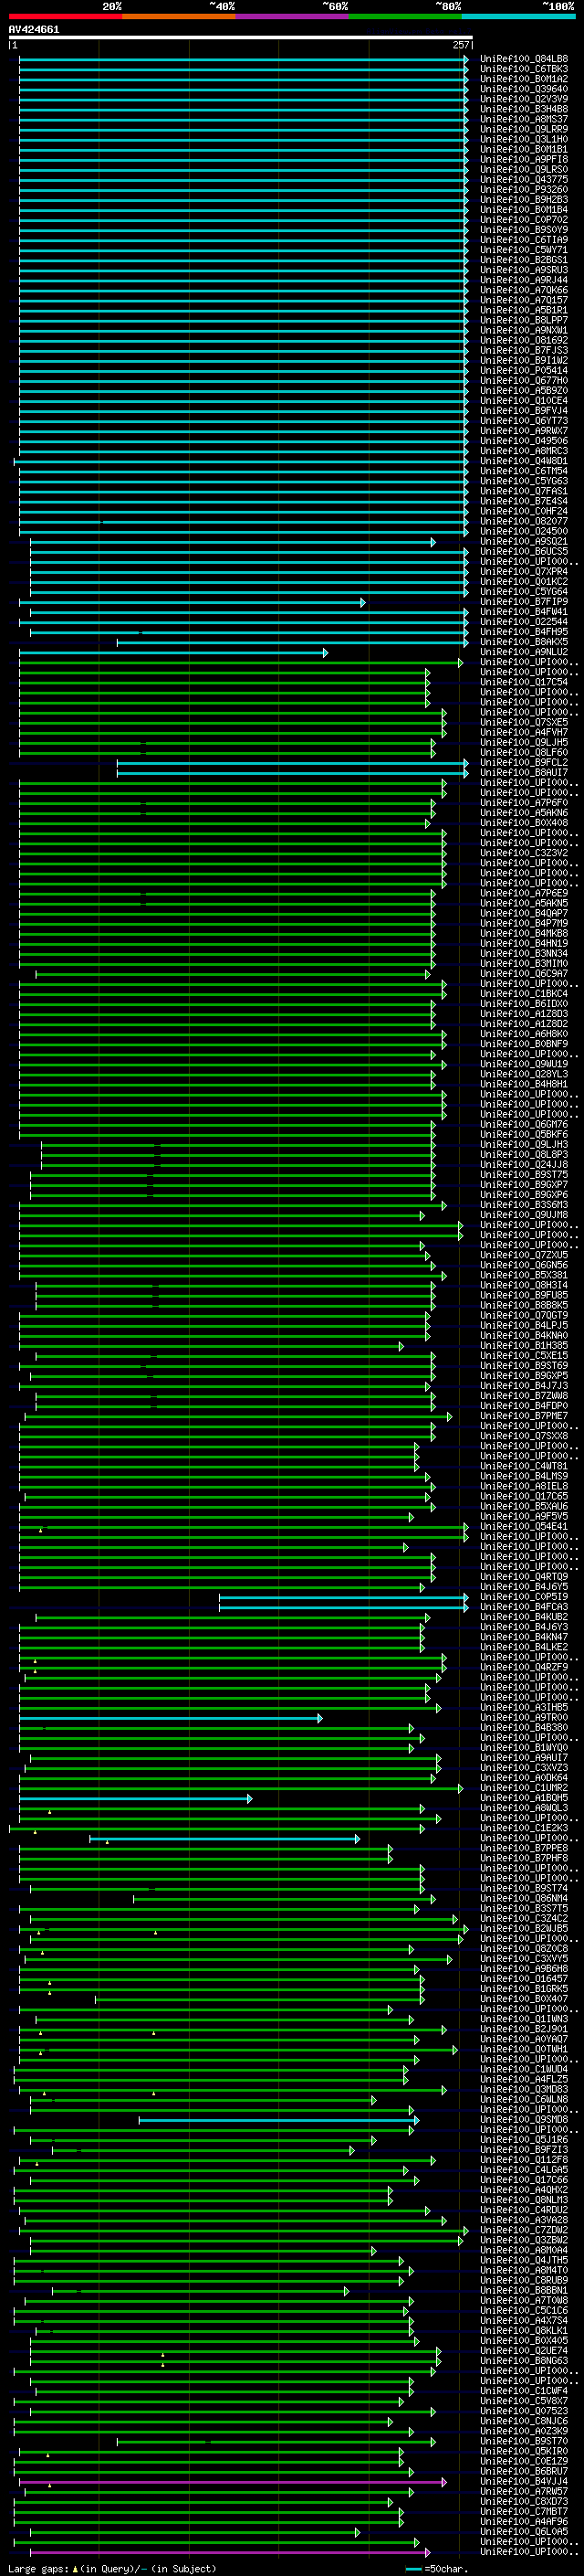
Task: Select hit UniRef100_A9PFI8
Action: pos(524,159)
